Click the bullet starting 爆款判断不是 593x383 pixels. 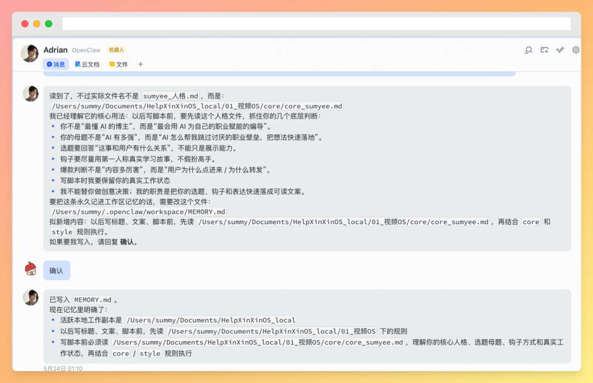166,170
